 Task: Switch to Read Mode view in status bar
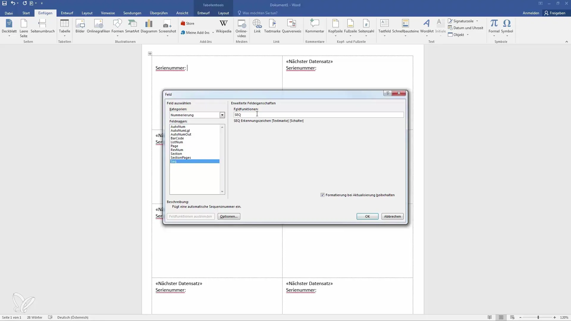tap(490, 317)
